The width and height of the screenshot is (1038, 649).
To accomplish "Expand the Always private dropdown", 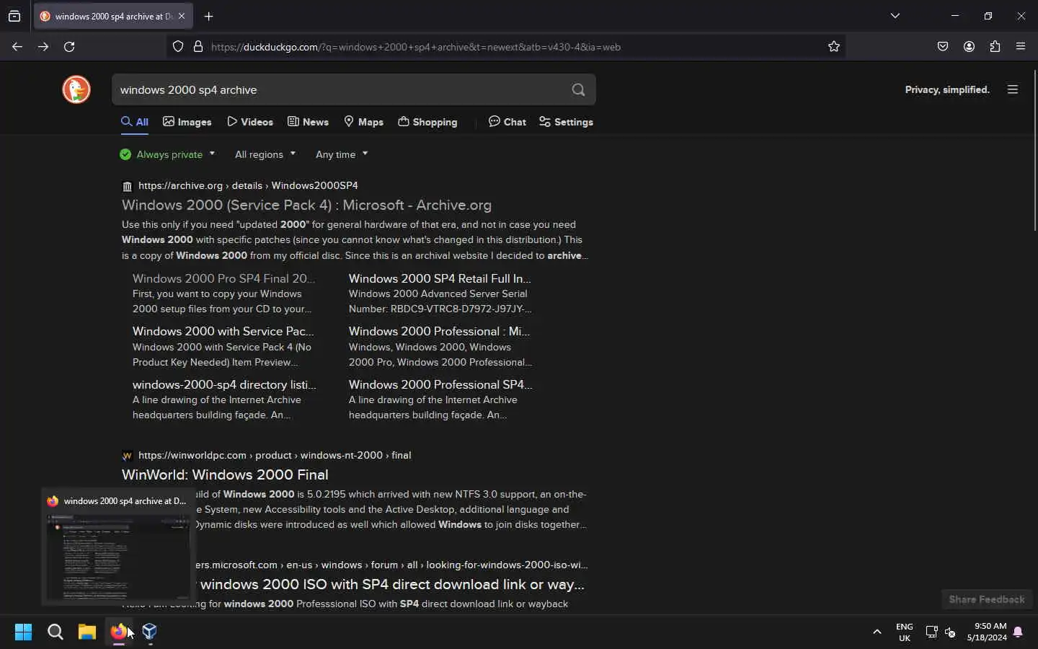I will pos(168,154).
